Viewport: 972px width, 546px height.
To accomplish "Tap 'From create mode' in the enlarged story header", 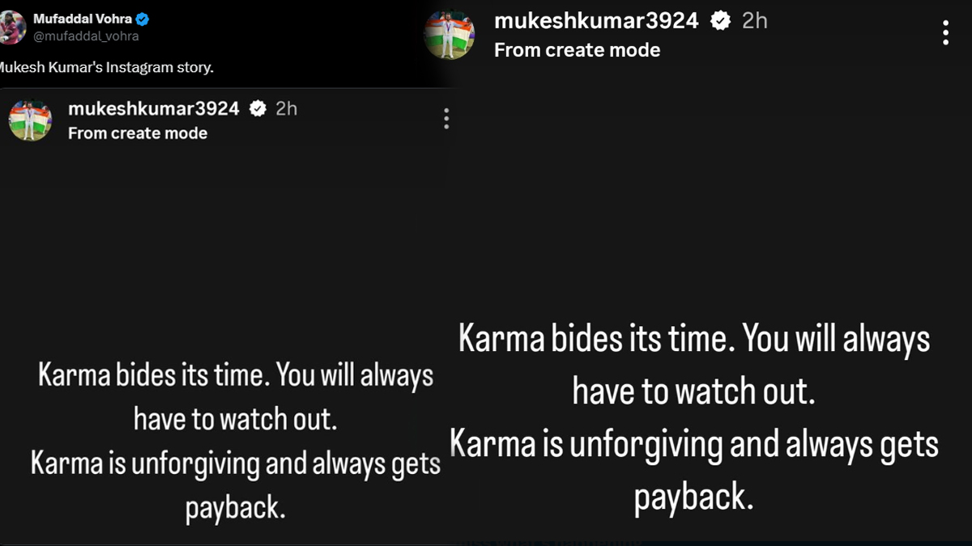I will 578,50.
